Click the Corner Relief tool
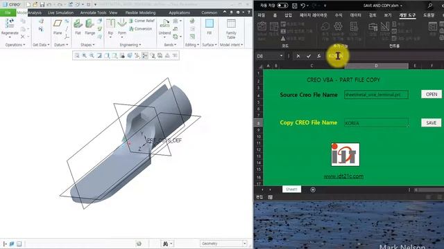Viewport: 444px width, 249px height. pos(142,21)
